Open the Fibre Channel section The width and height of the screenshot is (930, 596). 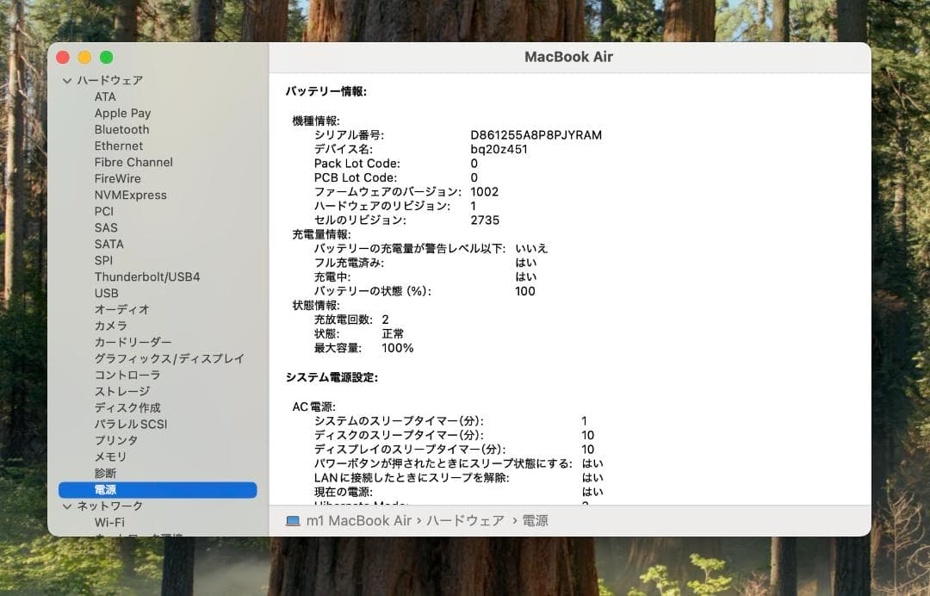point(133,162)
